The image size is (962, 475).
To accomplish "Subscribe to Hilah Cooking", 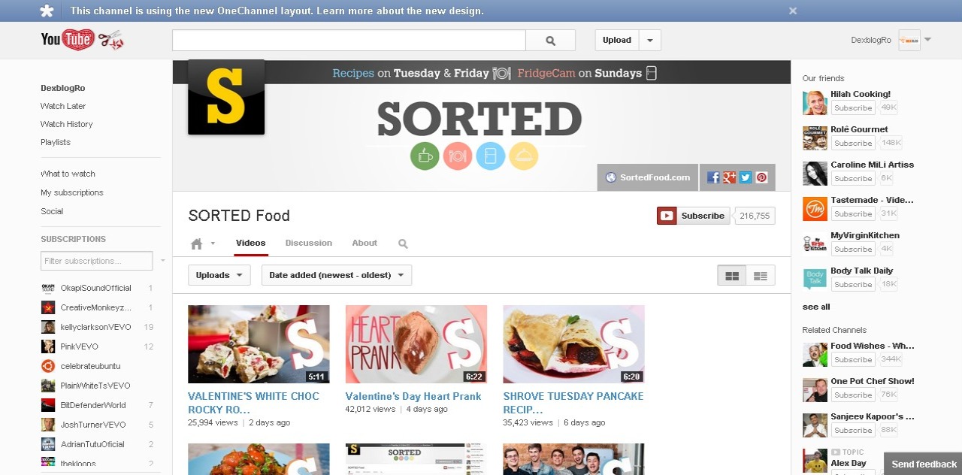I will coord(853,108).
